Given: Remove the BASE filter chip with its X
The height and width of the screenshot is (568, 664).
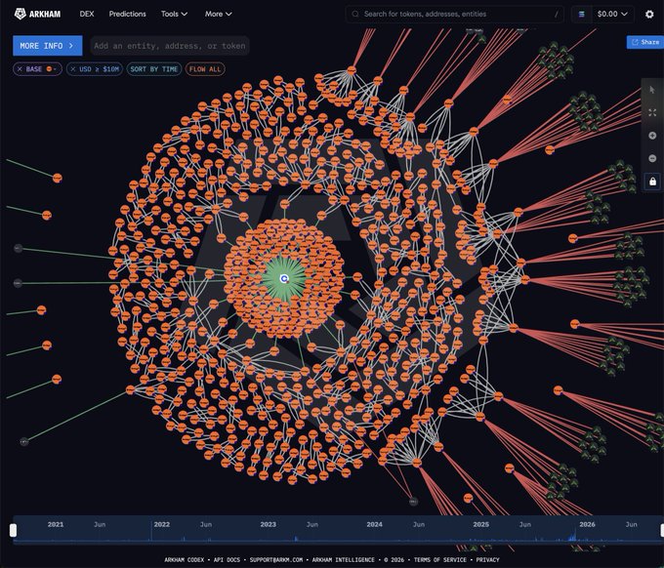Looking at the screenshot, I should point(20,69).
